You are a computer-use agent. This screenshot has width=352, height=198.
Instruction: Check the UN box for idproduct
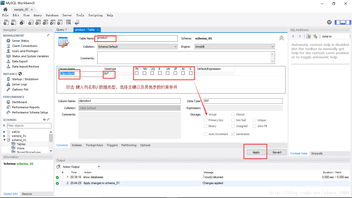168,73
